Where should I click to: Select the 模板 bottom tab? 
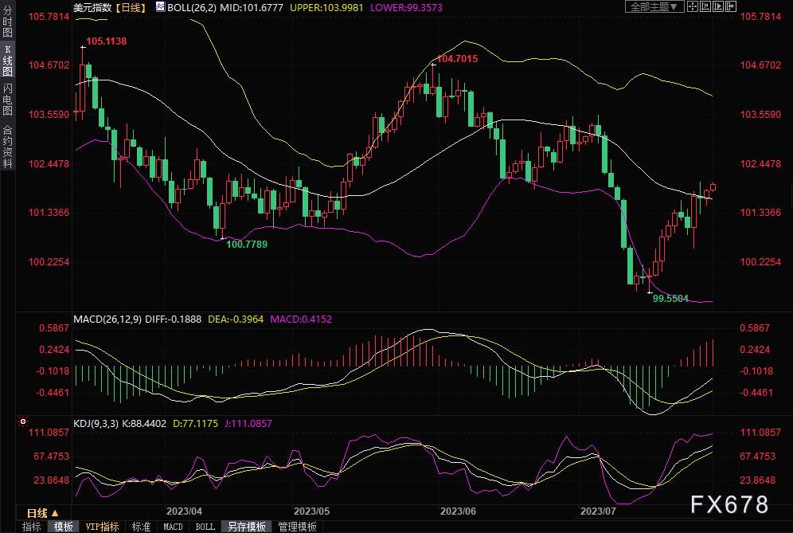[x=63, y=527]
